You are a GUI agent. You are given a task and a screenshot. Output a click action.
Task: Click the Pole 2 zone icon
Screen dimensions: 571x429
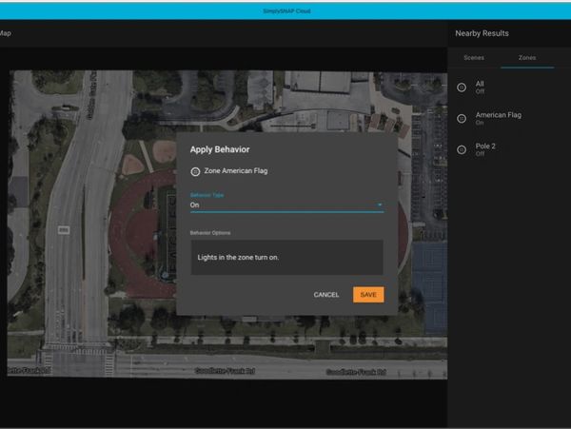(462, 149)
